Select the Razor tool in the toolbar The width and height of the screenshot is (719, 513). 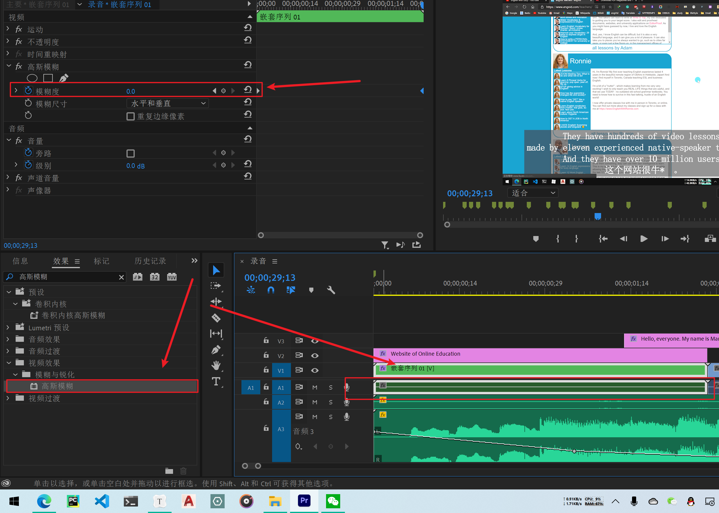pyautogui.click(x=216, y=318)
